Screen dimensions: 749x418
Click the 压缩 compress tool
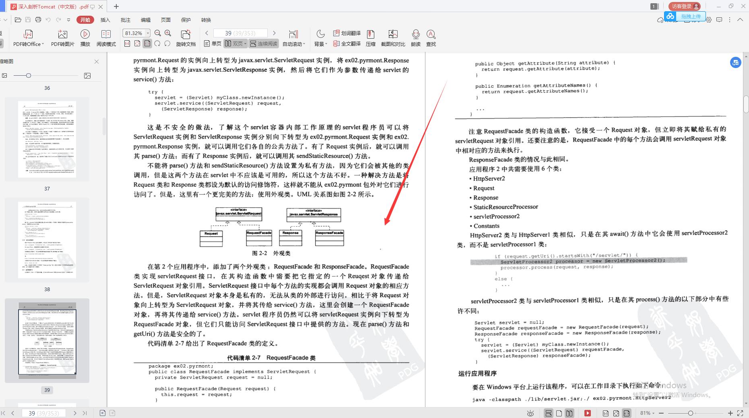click(x=371, y=38)
